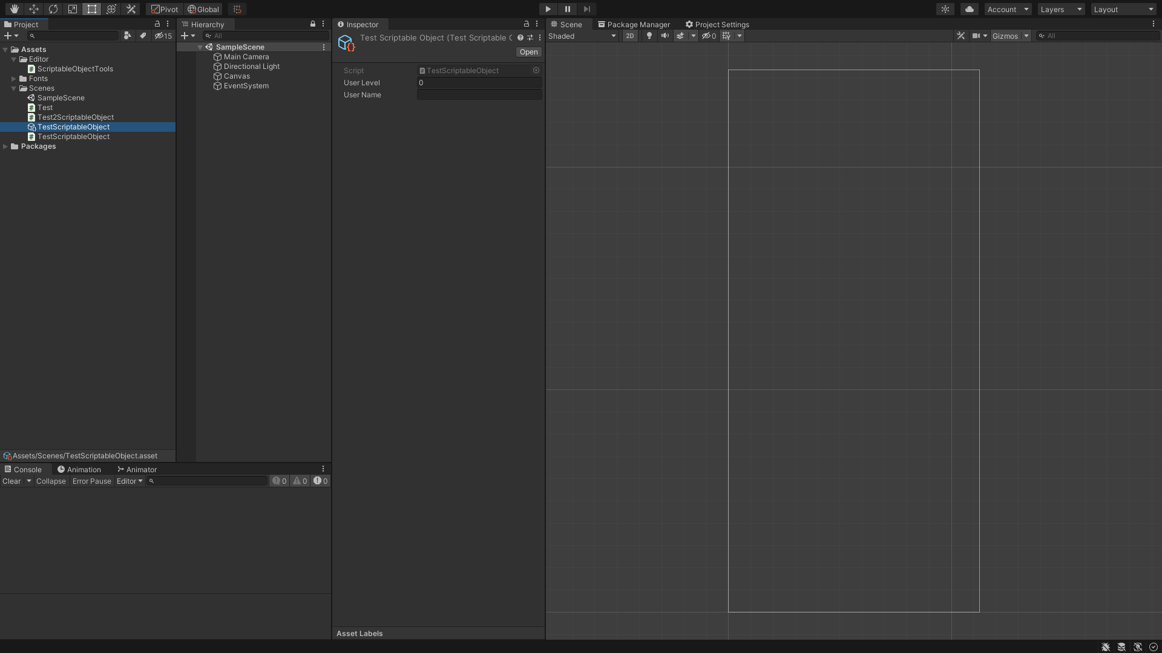Image resolution: width=1162 pixels, height=653 pixels.
Task: Click the Open button in the Inspector
Action: tap(528, 51)
